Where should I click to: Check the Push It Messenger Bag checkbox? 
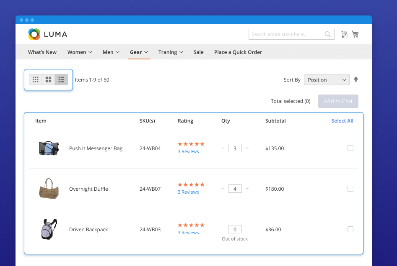350,148
